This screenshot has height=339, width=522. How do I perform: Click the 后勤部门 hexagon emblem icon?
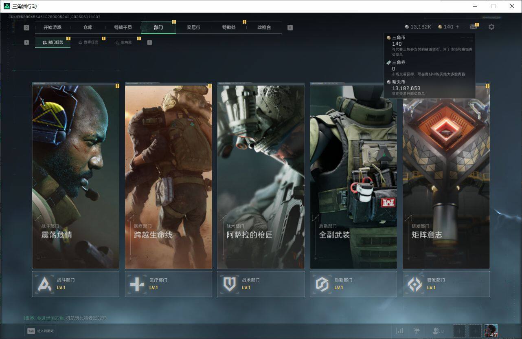[322, 284]
